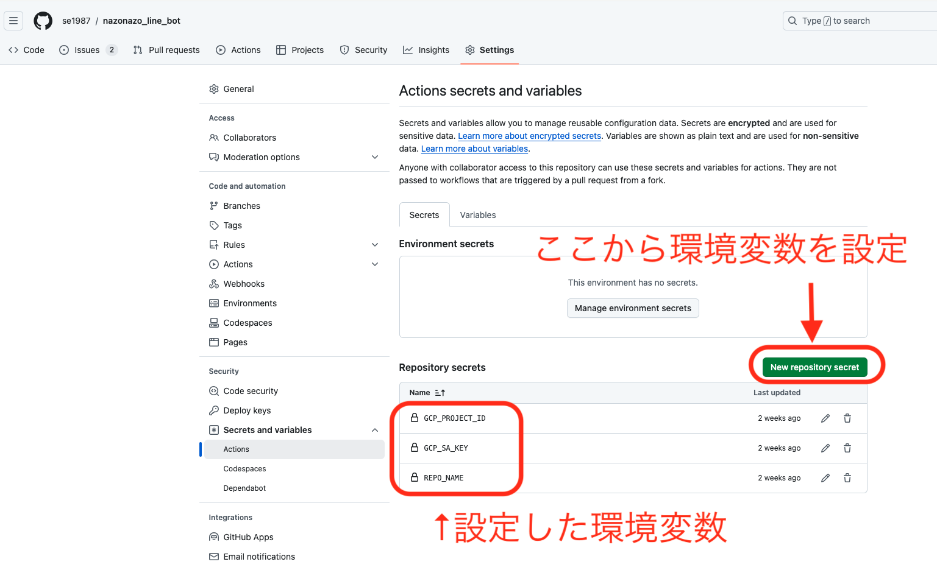
Task: Open the Security repository tab
Action: (x=363, y=50)
